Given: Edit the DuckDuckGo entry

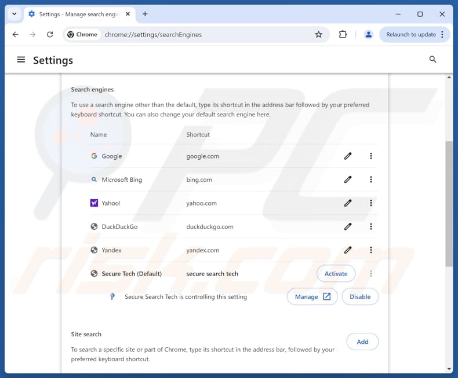Looking at the screenshot, I should click(x=348, y=226).
